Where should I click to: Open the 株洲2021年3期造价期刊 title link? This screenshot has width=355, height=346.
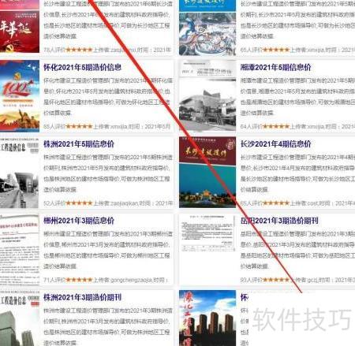tap(82, 297)
